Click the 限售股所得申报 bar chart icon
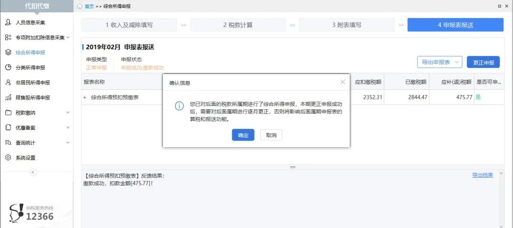This screenshot has width=513, height=228. click(x=9, y=97)
